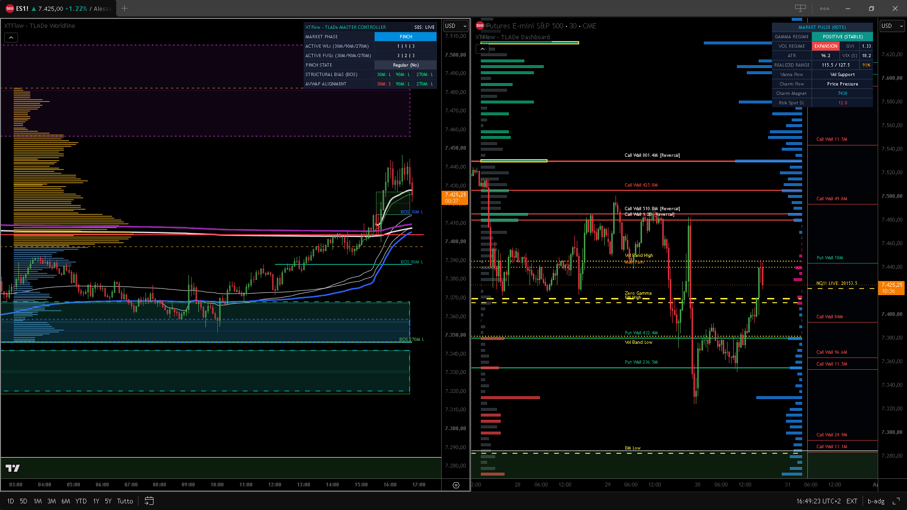This screenshot has width=907, height=510.
Task: Toggle b-adg back-adjustment setting
Action: click(x=876, y=501)
